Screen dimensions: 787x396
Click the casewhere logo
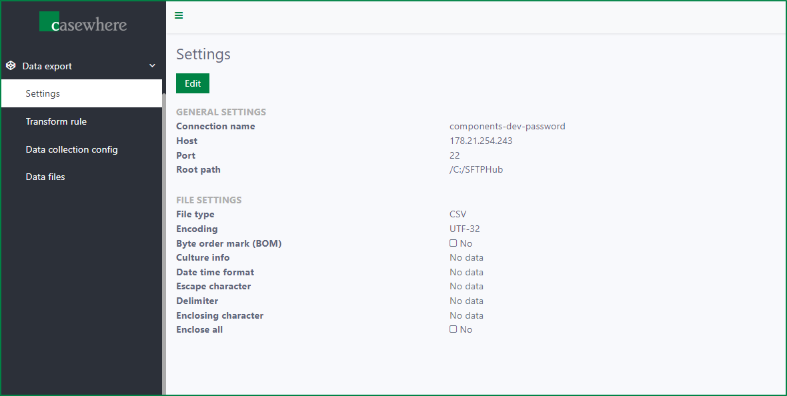(x=83, y=22)
